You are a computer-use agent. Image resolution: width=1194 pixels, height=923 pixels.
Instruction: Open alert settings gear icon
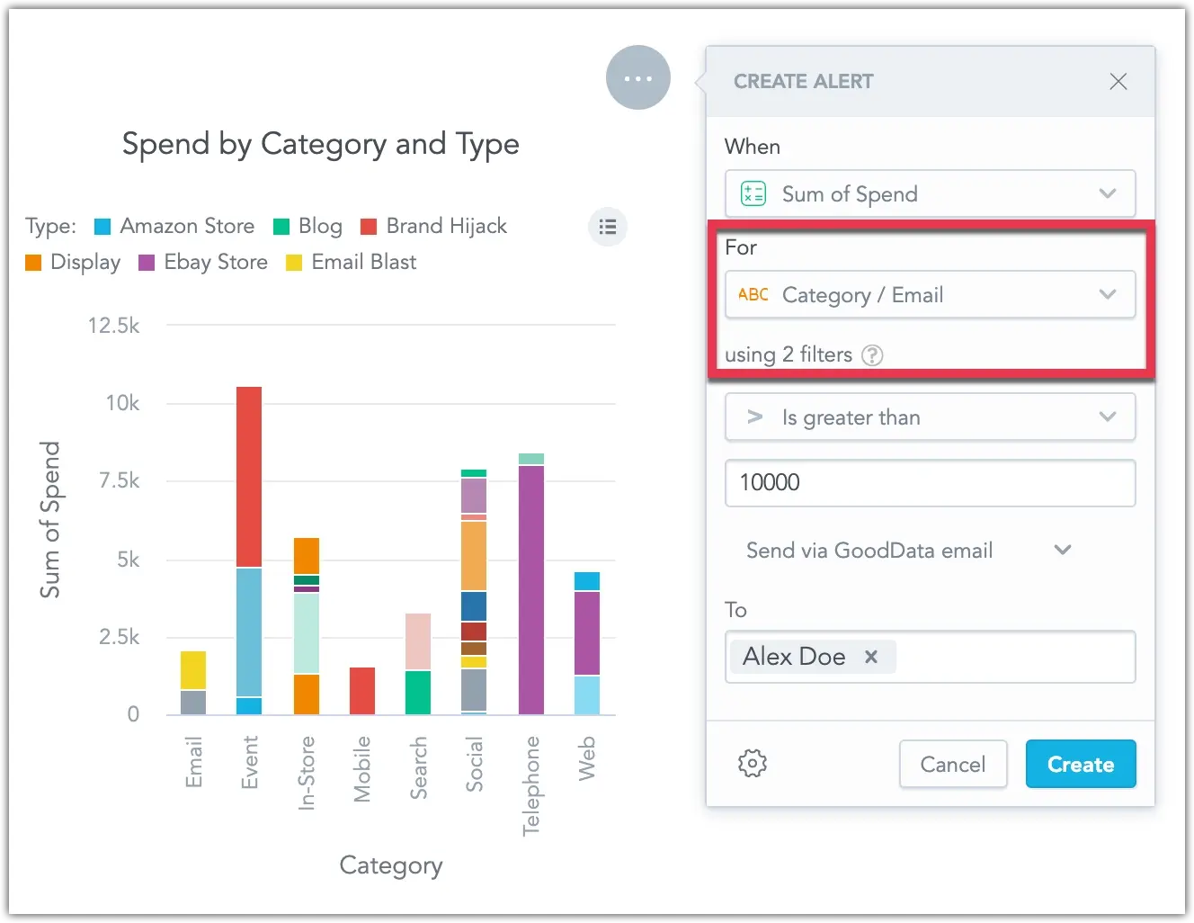(753, 764)
